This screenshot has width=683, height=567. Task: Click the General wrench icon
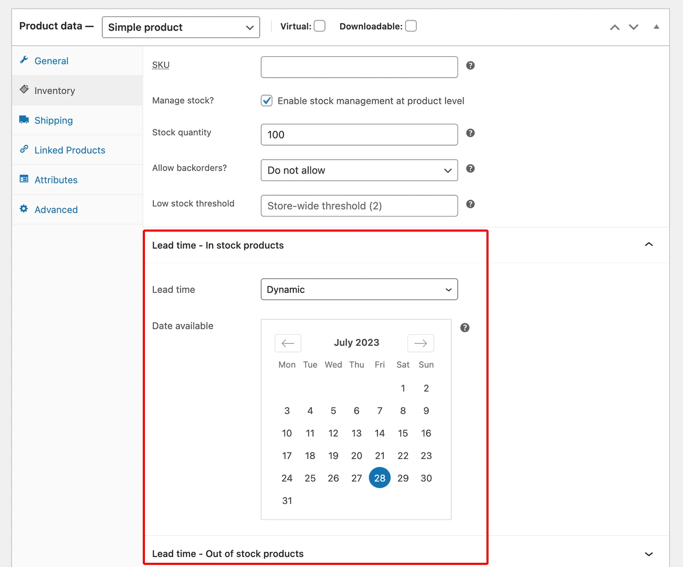pyautogui.click(x=25, y=60)
